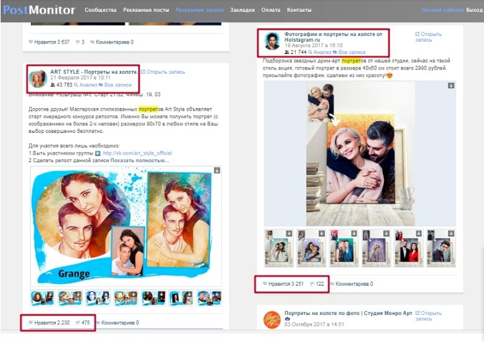Open ART STYLE - Портреты на холсте title
This screenshot has height=341, width=484.
[x=94, y=72]
